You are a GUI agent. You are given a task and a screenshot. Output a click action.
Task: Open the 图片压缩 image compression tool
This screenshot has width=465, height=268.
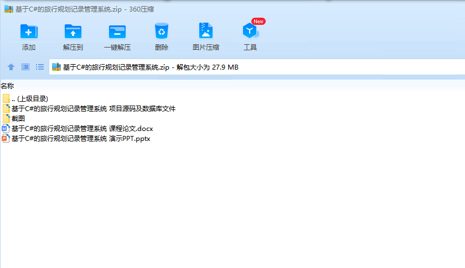tap(206, 30)
